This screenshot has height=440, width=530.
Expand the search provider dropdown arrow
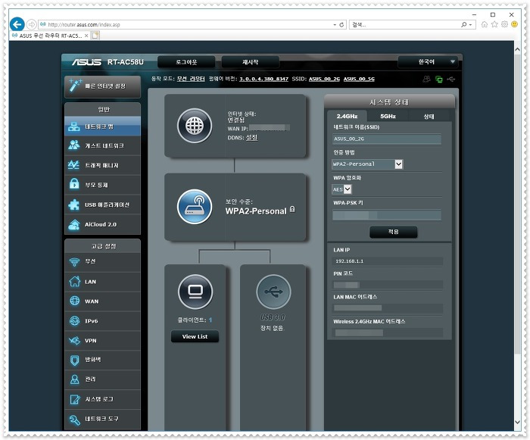470,25
